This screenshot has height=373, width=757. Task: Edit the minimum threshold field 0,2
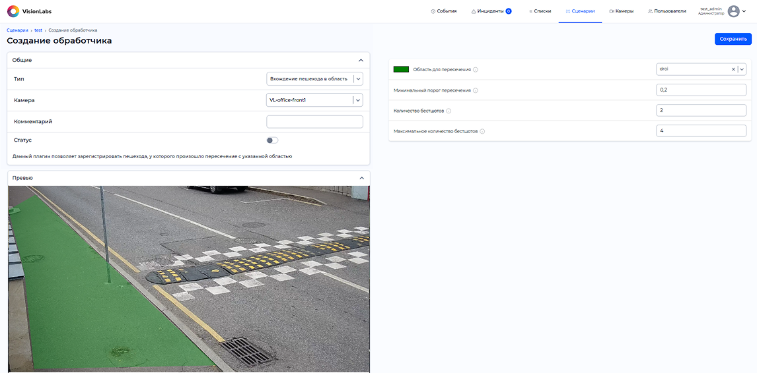(701, 90)
